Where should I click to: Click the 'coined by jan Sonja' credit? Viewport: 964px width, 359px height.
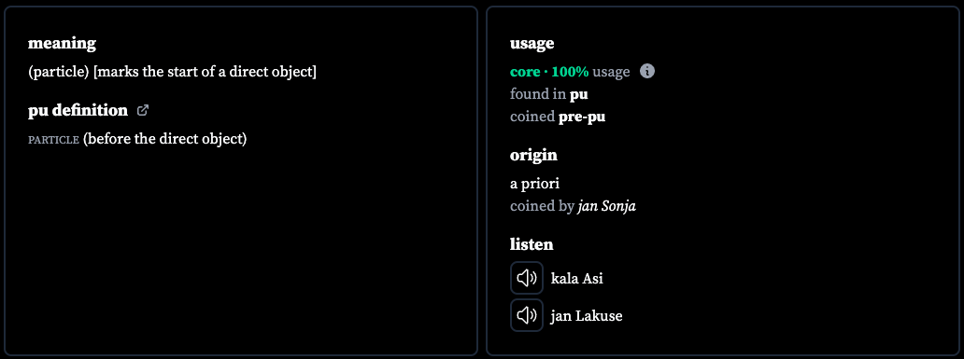point(573,205)
